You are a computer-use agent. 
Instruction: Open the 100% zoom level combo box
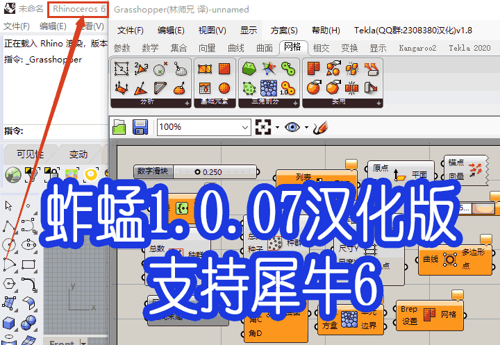[203, 127]
